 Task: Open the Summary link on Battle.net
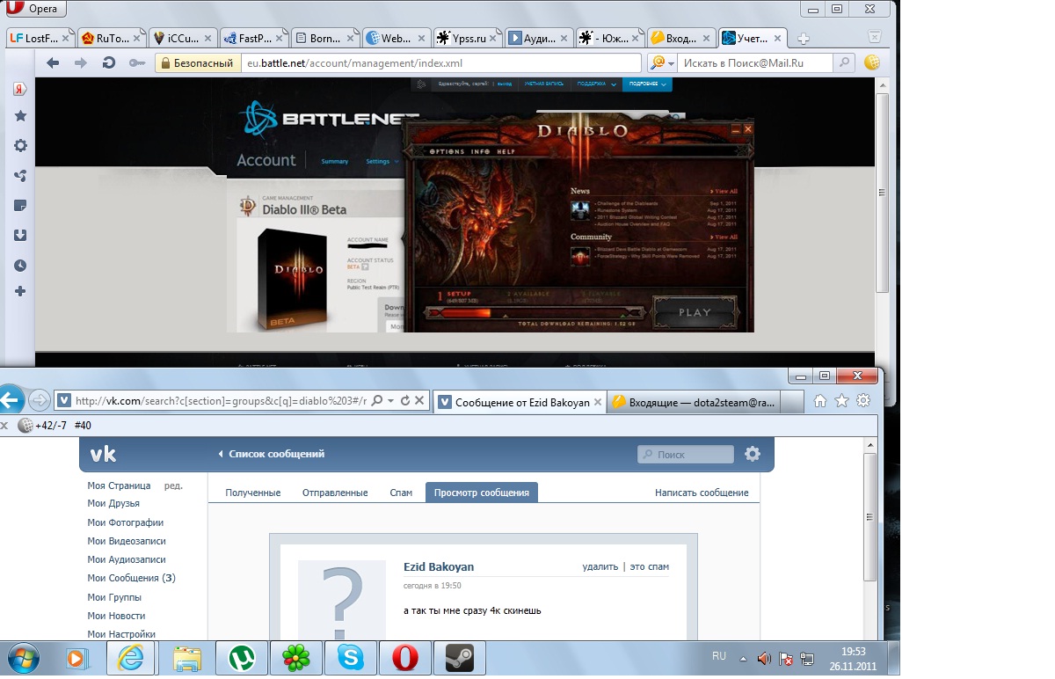click(334, 162)
